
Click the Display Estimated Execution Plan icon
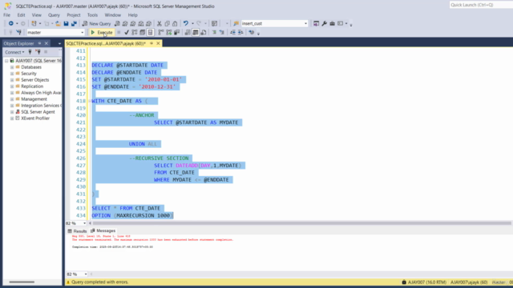[x=135, y=32]
